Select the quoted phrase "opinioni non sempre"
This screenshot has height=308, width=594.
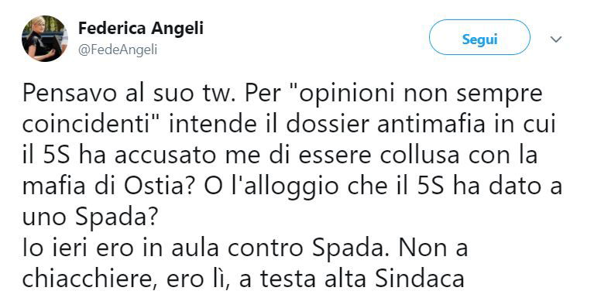(x=417, y=94)
